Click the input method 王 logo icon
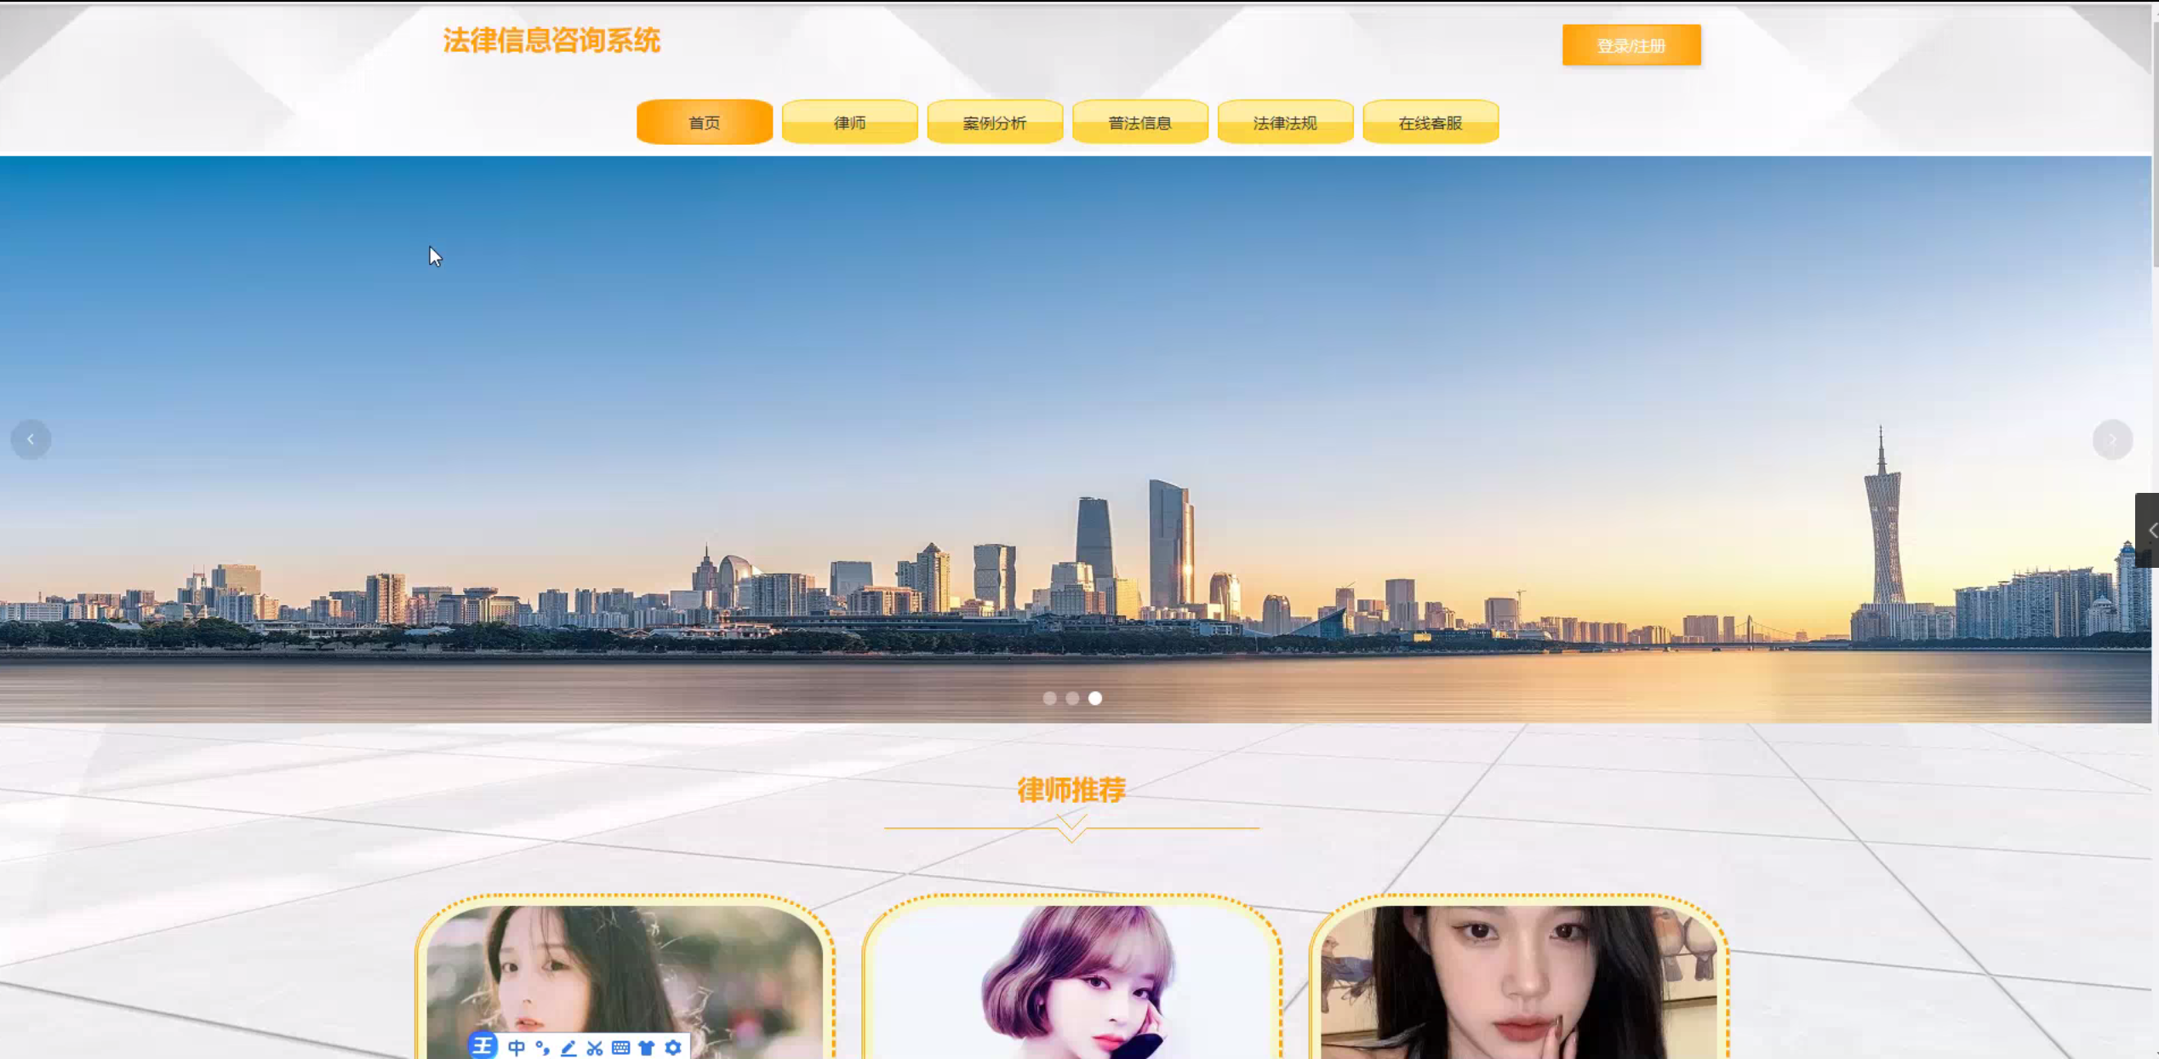 click(483, 1045)
